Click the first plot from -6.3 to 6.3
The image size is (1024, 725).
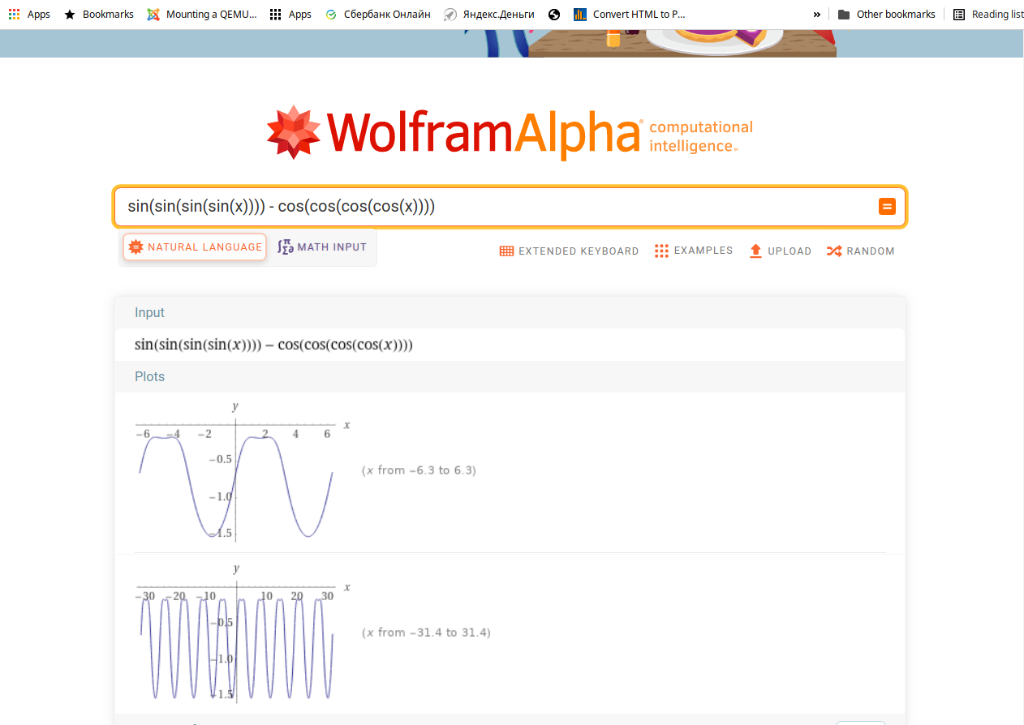click(242, 470)
